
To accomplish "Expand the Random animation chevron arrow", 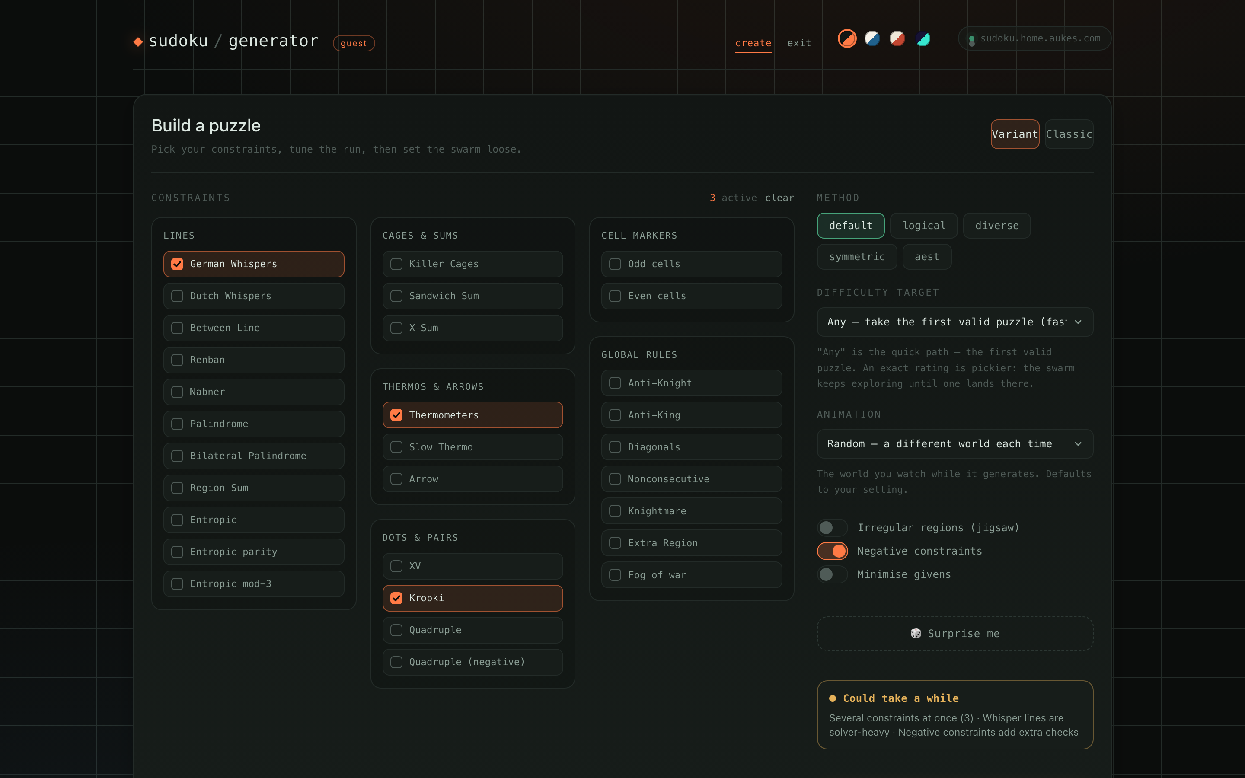I will (1078, 444).
